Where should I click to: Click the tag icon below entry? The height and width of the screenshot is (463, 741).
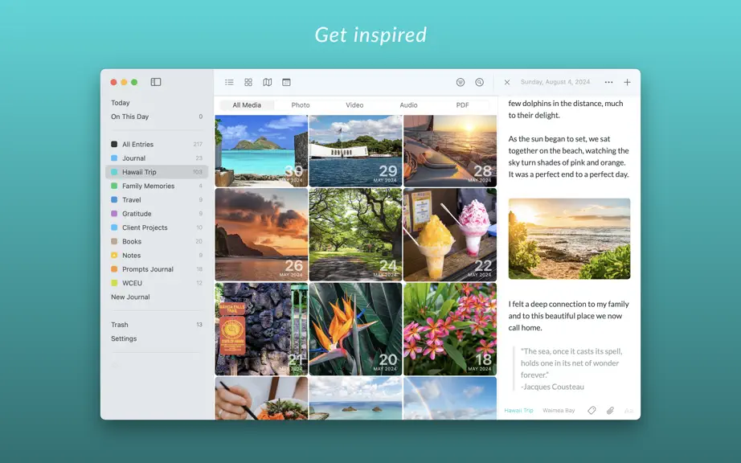[592, 411]
